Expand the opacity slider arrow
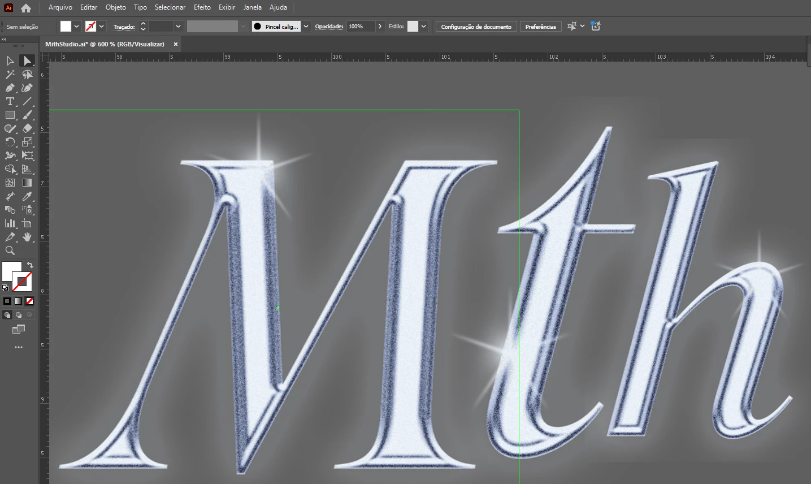811x484 pixels. click(380, 27)
